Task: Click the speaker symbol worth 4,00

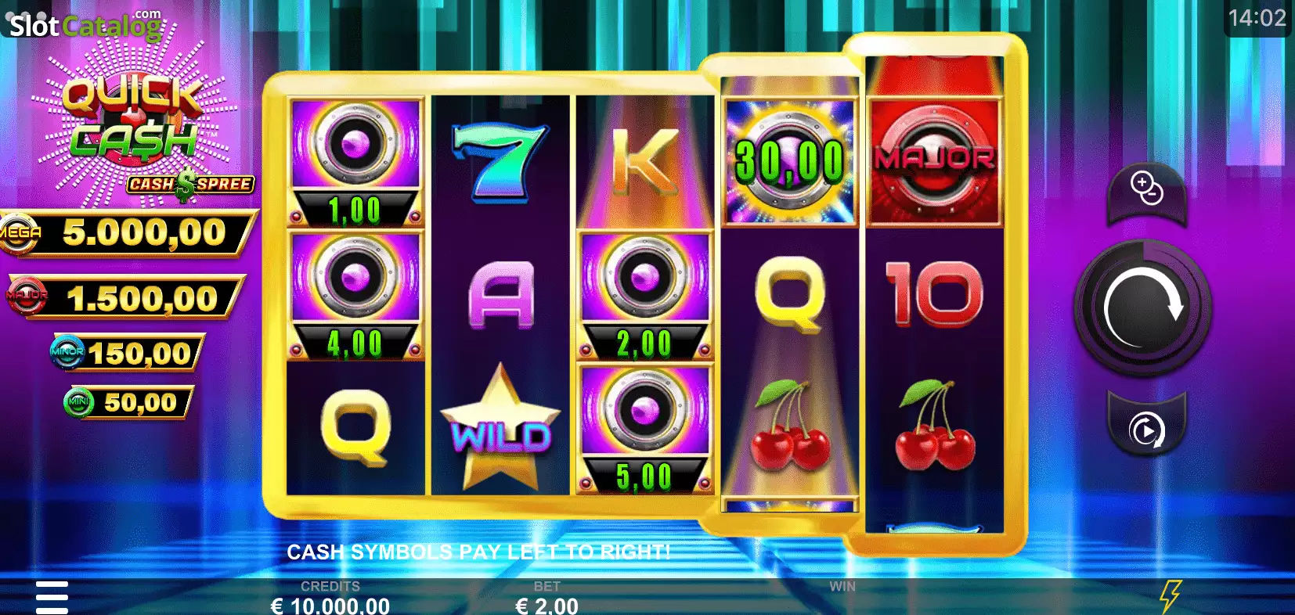Action: pyautogui.click(x=355, y=296)
